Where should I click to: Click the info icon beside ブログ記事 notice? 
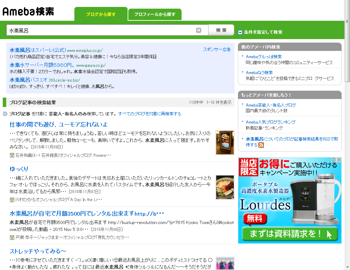click(5, 114)
